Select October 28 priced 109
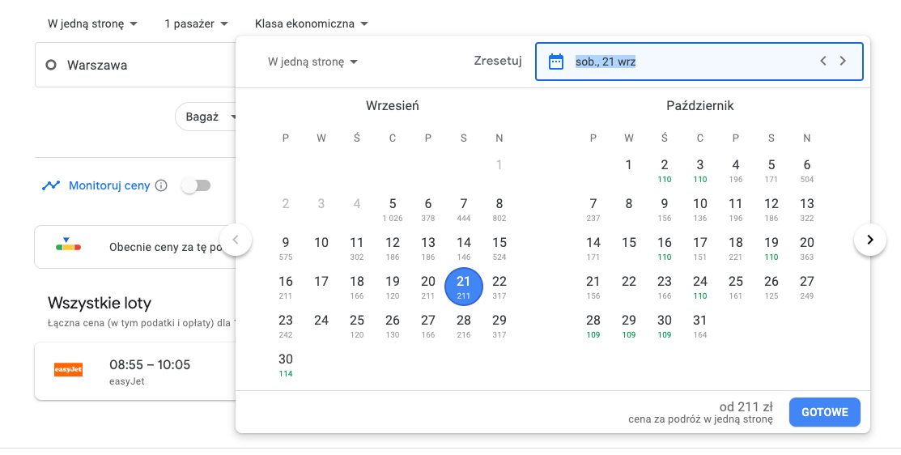The width and height of the screenshot is (901, 455). point(593,326)
